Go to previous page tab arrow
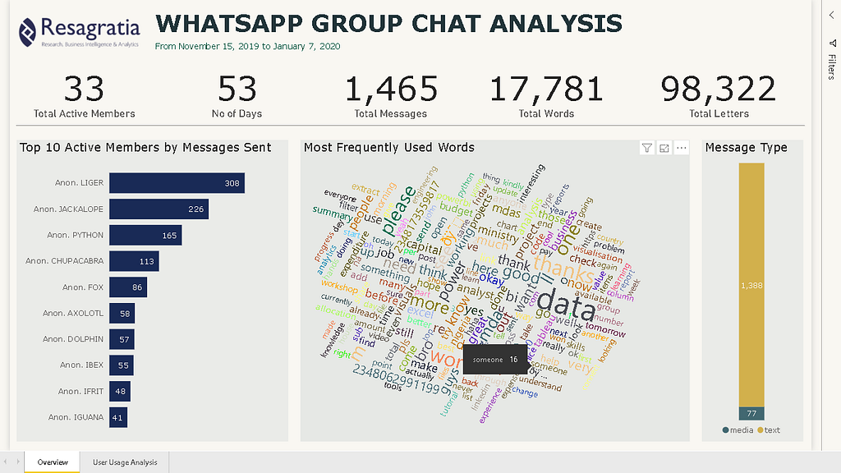 pyautogui.click(x=6, y=462)
